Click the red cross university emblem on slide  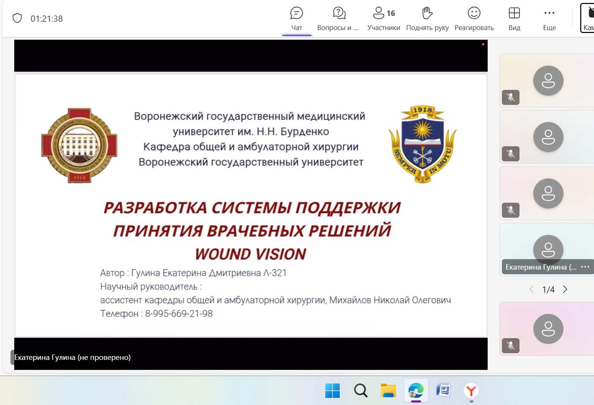(x=80, y=145)
